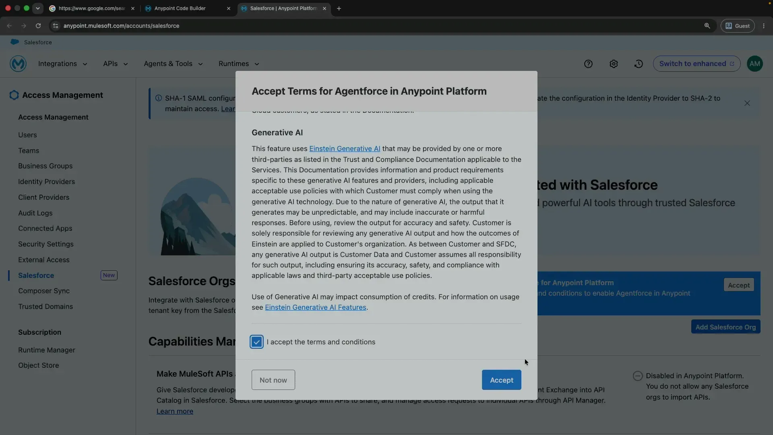Open the tab search dropdown arrow
Screen dimensions: 773x435
[38, 8]
